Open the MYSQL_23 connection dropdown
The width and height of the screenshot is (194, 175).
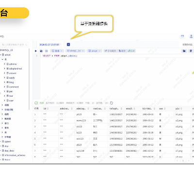point(75,51)
